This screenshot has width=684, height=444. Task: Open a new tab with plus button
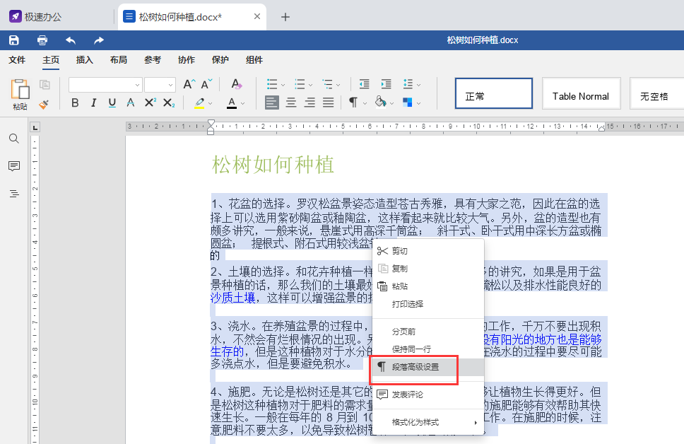[285, 17]
